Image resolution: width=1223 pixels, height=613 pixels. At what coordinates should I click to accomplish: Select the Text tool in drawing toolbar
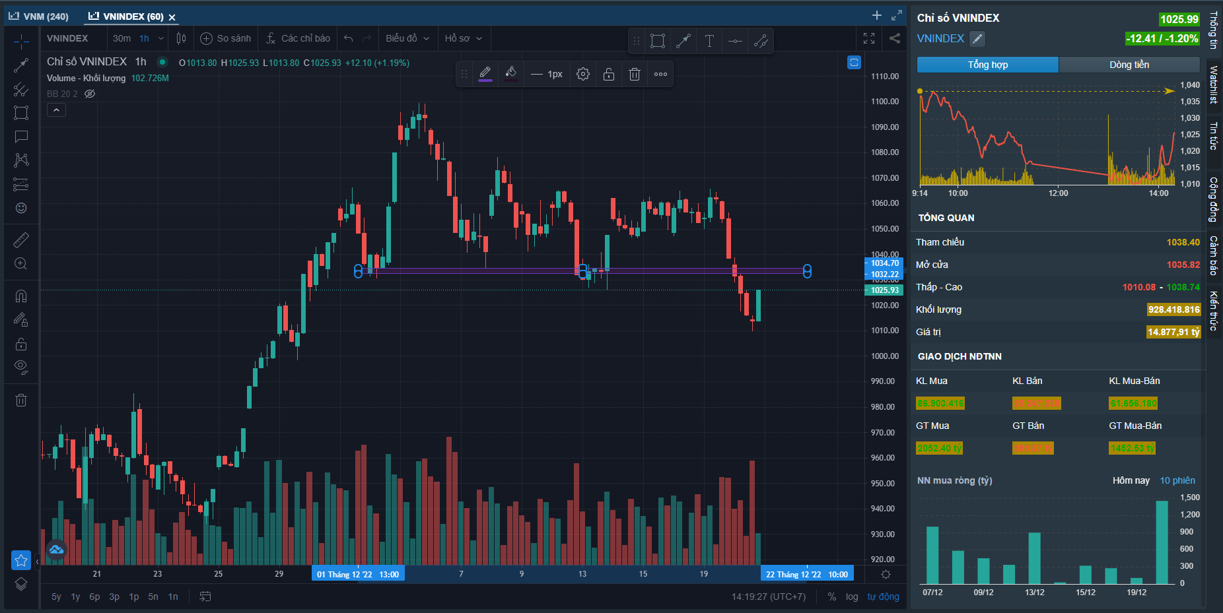(709, 41)
